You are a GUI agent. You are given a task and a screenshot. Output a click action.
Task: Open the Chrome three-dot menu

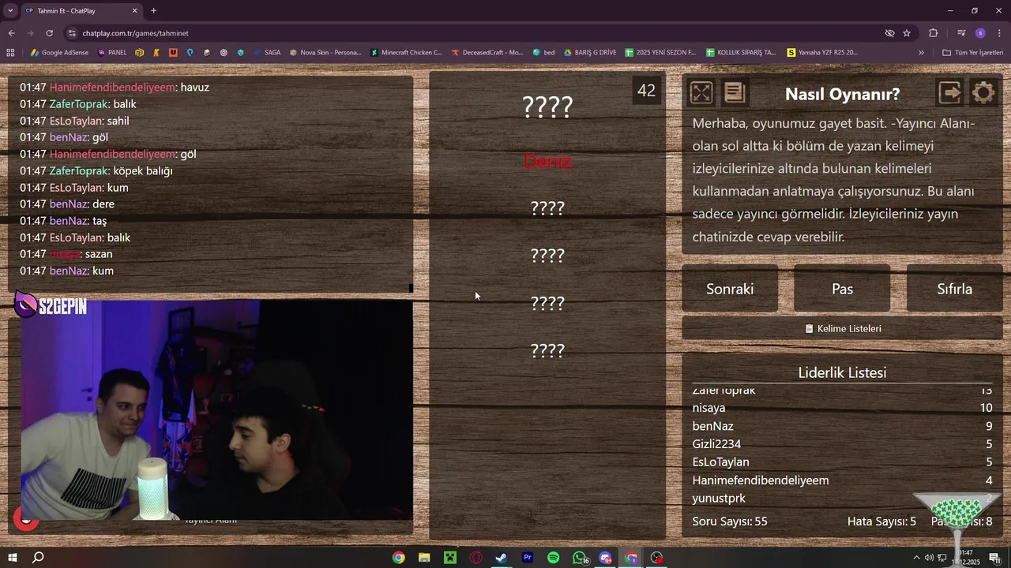[x=999, y=33]
